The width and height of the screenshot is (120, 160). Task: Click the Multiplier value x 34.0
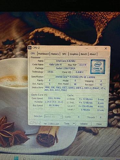[54, 102]
